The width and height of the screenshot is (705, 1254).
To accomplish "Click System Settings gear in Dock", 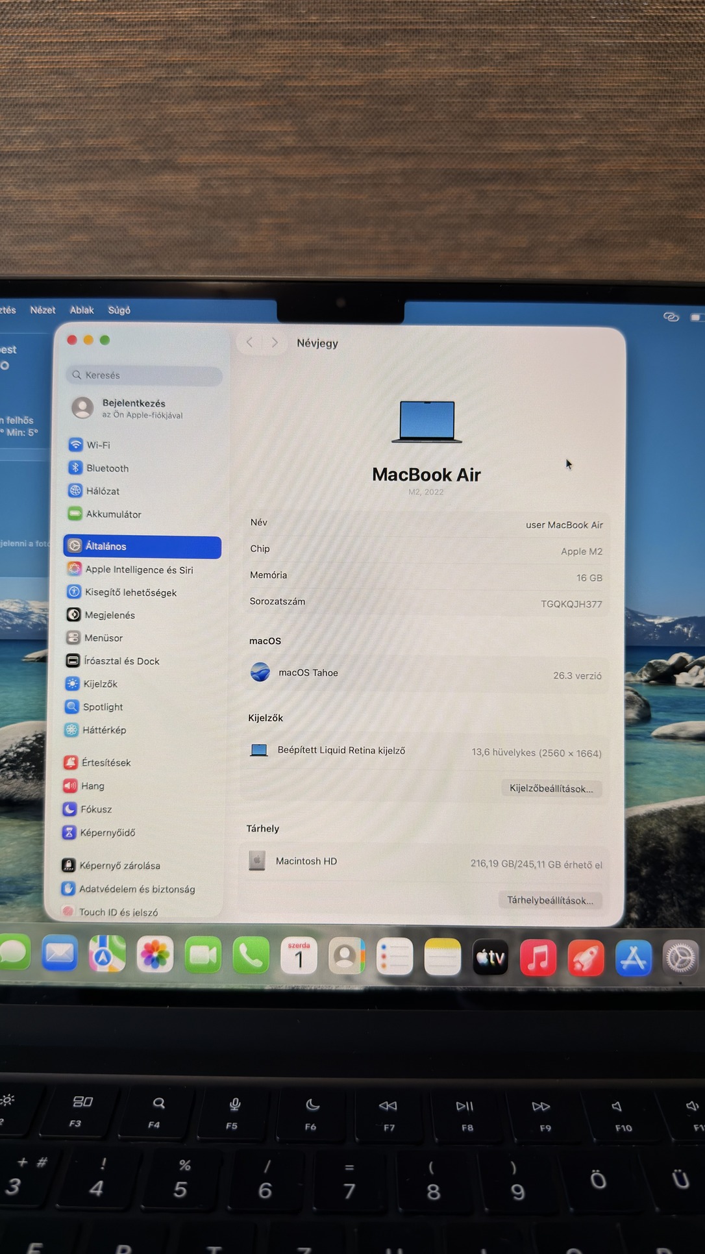I will coord(681,959).
